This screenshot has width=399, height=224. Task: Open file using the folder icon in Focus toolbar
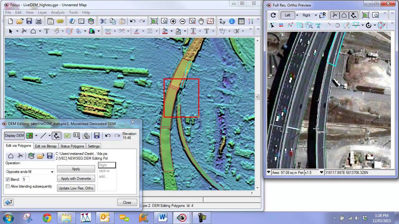click(x=20, y=21)
